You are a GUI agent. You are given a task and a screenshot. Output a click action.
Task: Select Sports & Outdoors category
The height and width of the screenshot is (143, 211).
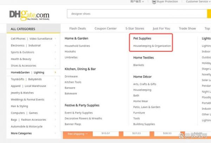pyautogui.click(x=23, y=52)
